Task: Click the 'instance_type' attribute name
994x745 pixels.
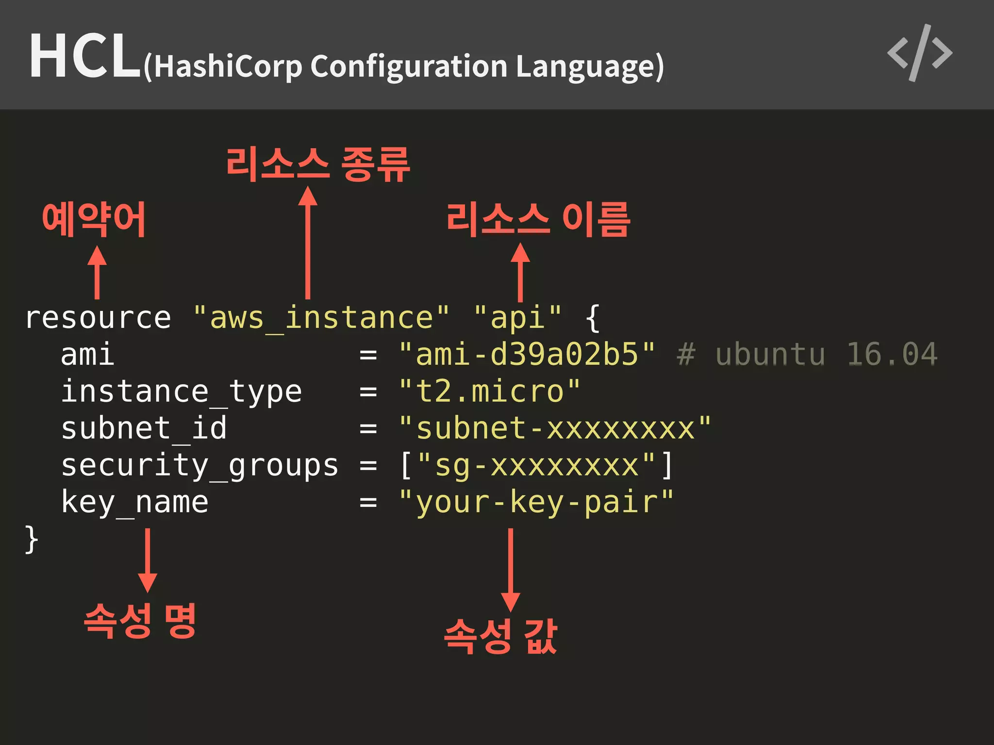Action: point(182,392)
